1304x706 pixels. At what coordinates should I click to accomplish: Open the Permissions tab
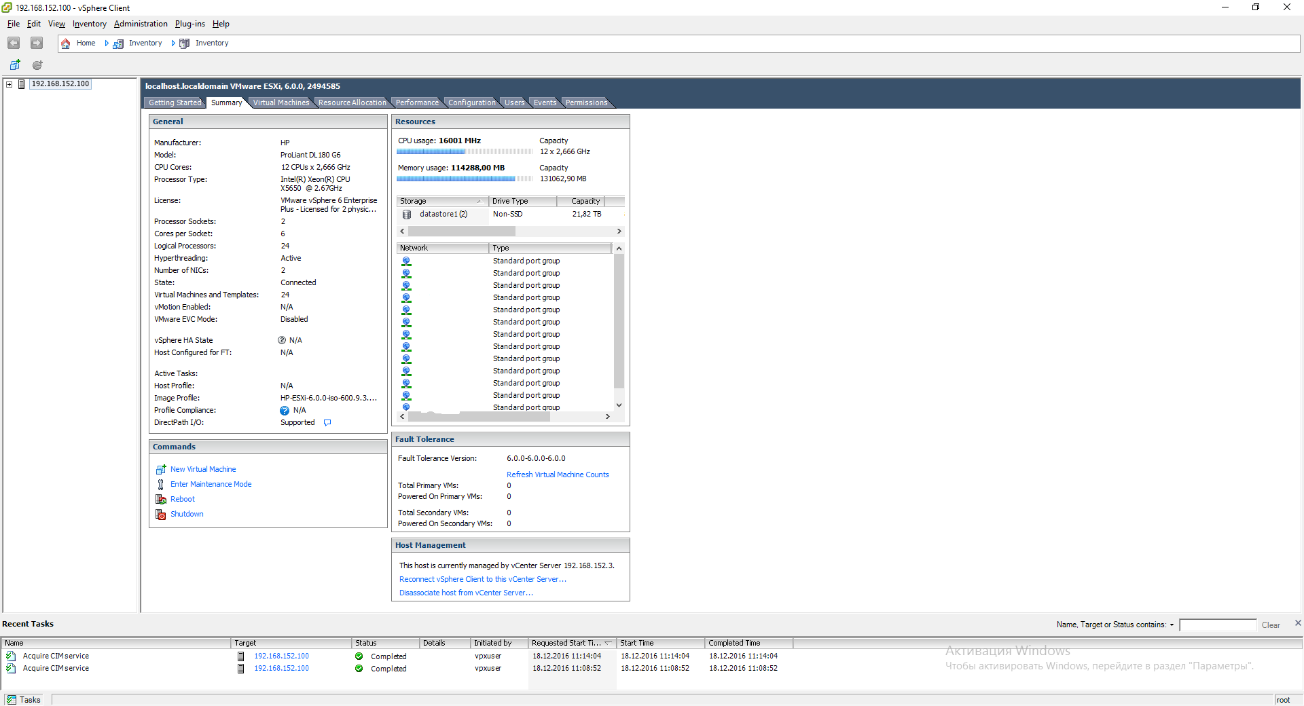[586, 103]
